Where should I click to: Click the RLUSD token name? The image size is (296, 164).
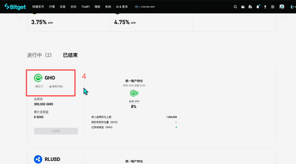pyautogui.click(x=52, y=159)
